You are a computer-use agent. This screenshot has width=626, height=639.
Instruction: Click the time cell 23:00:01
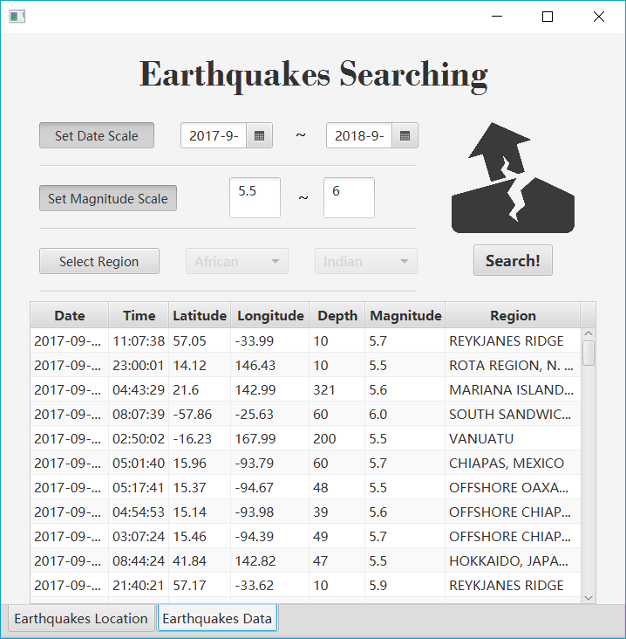139,365
